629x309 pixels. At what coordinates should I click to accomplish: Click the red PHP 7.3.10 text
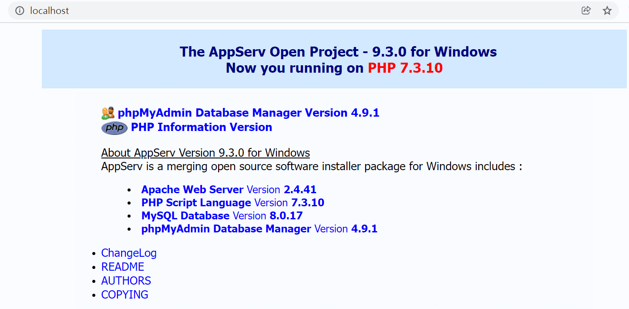(x=405, y=68)
